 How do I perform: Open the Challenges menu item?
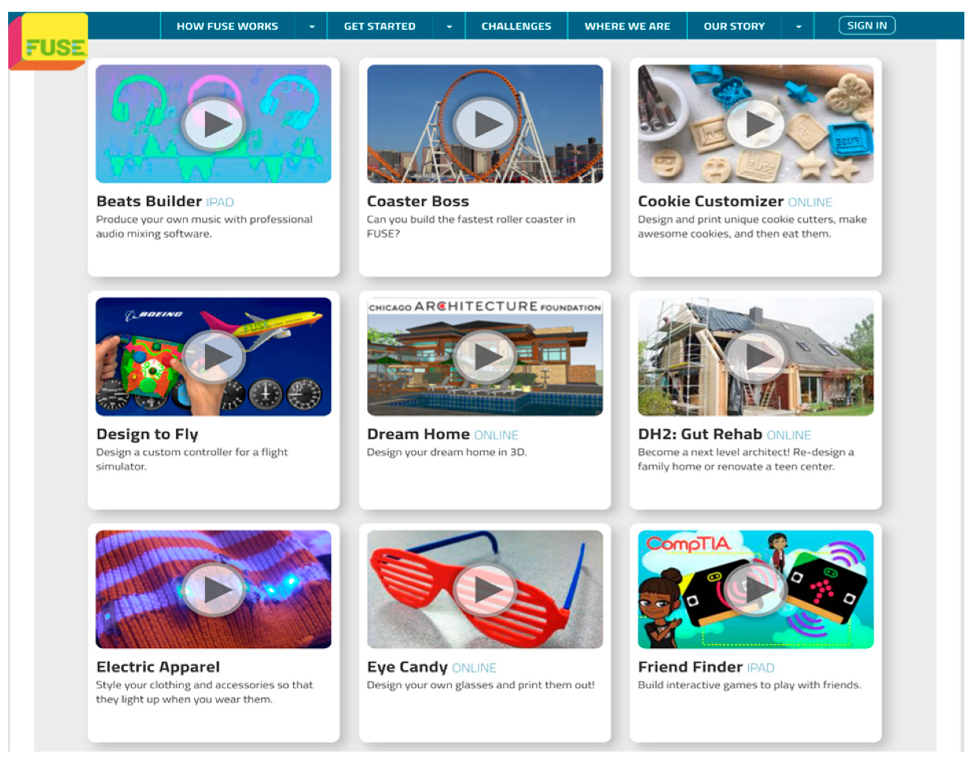click(516, 26)
